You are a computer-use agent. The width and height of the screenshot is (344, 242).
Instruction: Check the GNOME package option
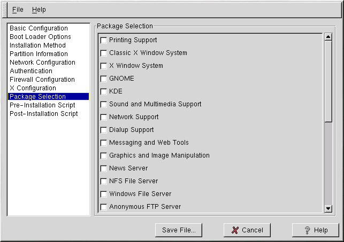tap(104, 79)
